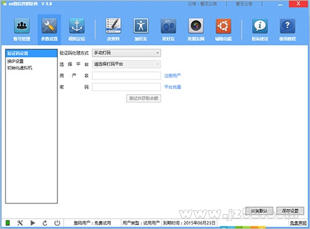Click the 注册用户 link
The width and height of the screenshot is (310, 229).
pos(172,76)
